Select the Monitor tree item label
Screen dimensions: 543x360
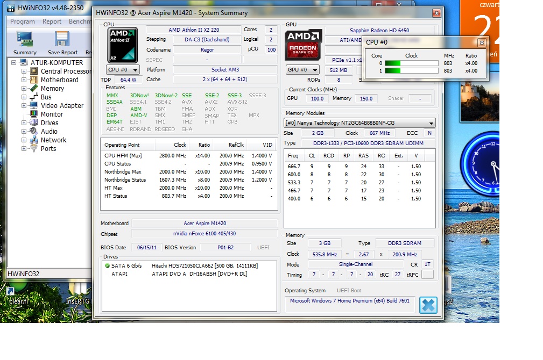[x=52, y=114]
